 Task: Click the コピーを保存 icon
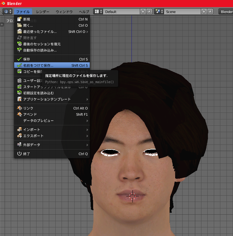[x=19, y=72]
